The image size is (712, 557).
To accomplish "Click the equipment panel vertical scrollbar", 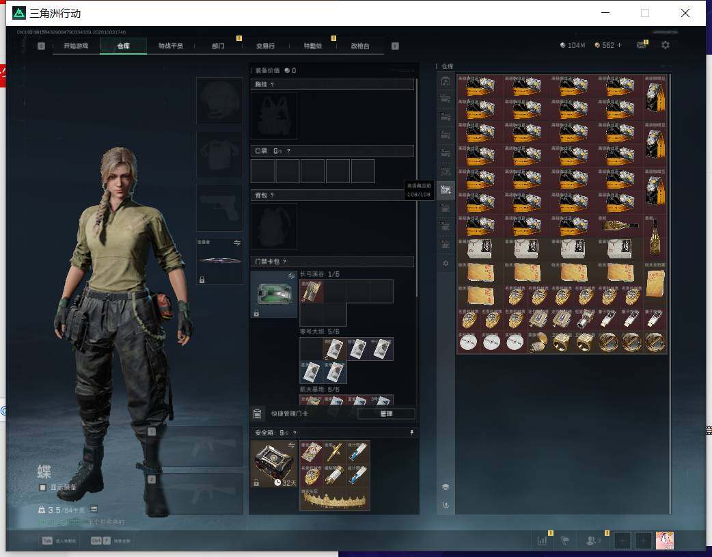I will click(x=417, y=189).
